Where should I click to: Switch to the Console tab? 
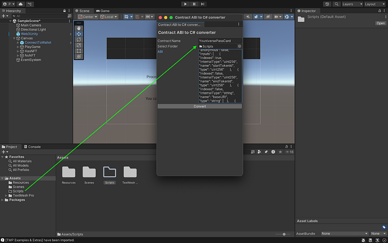coord(32,147)
